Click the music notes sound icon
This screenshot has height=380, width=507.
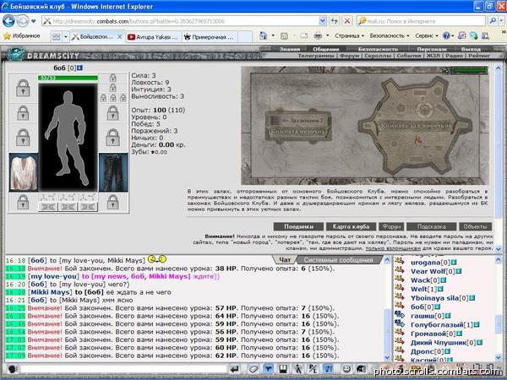coord(328,369)
